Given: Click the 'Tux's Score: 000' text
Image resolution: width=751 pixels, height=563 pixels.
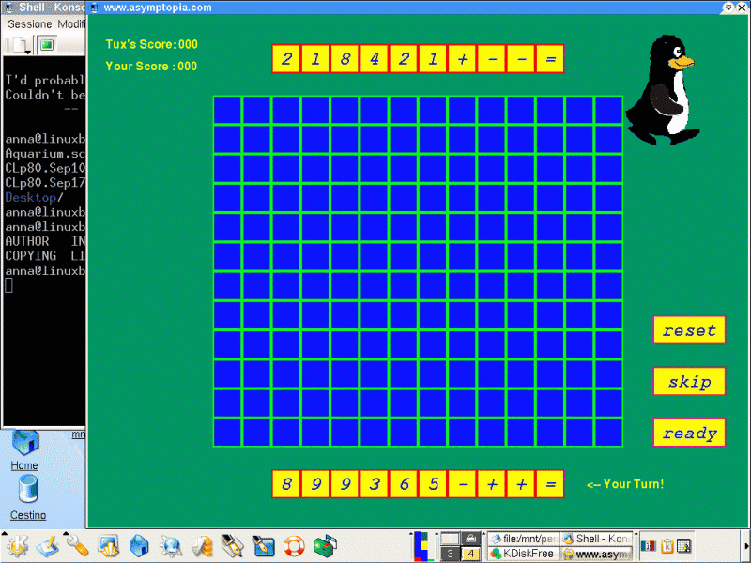Looking at the screenshot, I should 151,44.
